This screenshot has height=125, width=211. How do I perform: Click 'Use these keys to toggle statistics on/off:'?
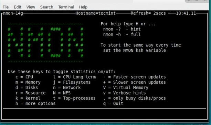point(62,72)
